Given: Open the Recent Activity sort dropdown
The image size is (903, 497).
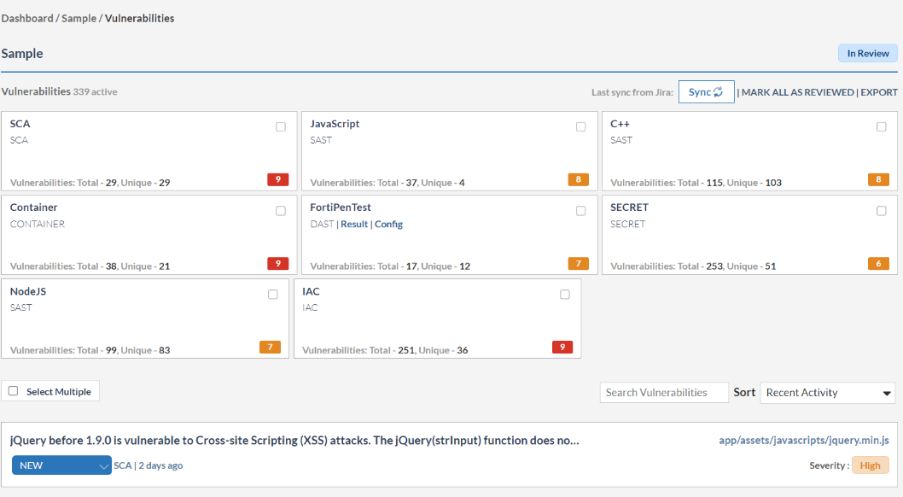Looking at the screenshot, I should click(828, 393).
